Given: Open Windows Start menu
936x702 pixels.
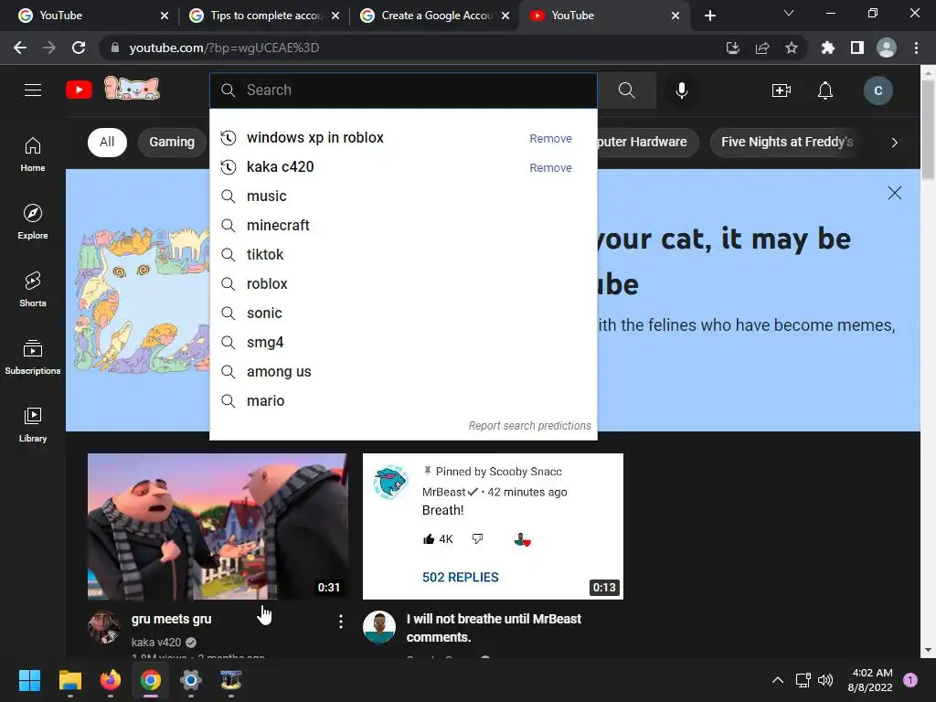Looking at the screenshot, I should click(29, 680).
